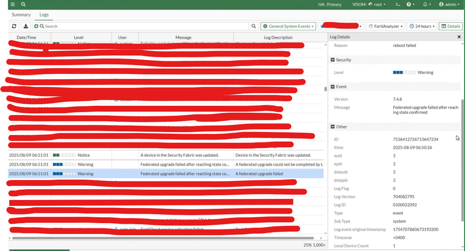Click the Version value 7.4.8
This screenshot has height=251, width=465.
tap(398, 99)
